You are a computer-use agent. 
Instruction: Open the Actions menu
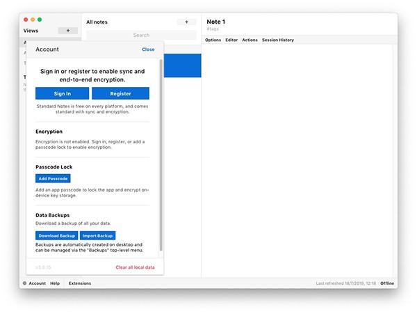click(x=250, y=40)
